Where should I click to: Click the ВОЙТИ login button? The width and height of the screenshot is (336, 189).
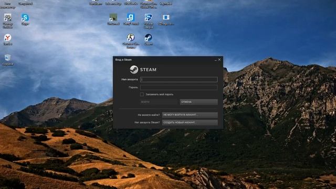click(159, 102)
